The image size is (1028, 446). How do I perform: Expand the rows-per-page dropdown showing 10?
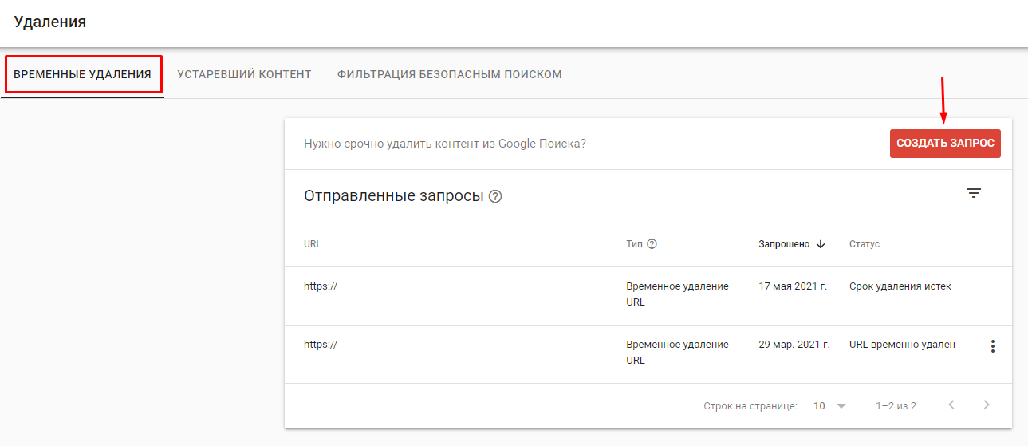[x=829, y=406]
